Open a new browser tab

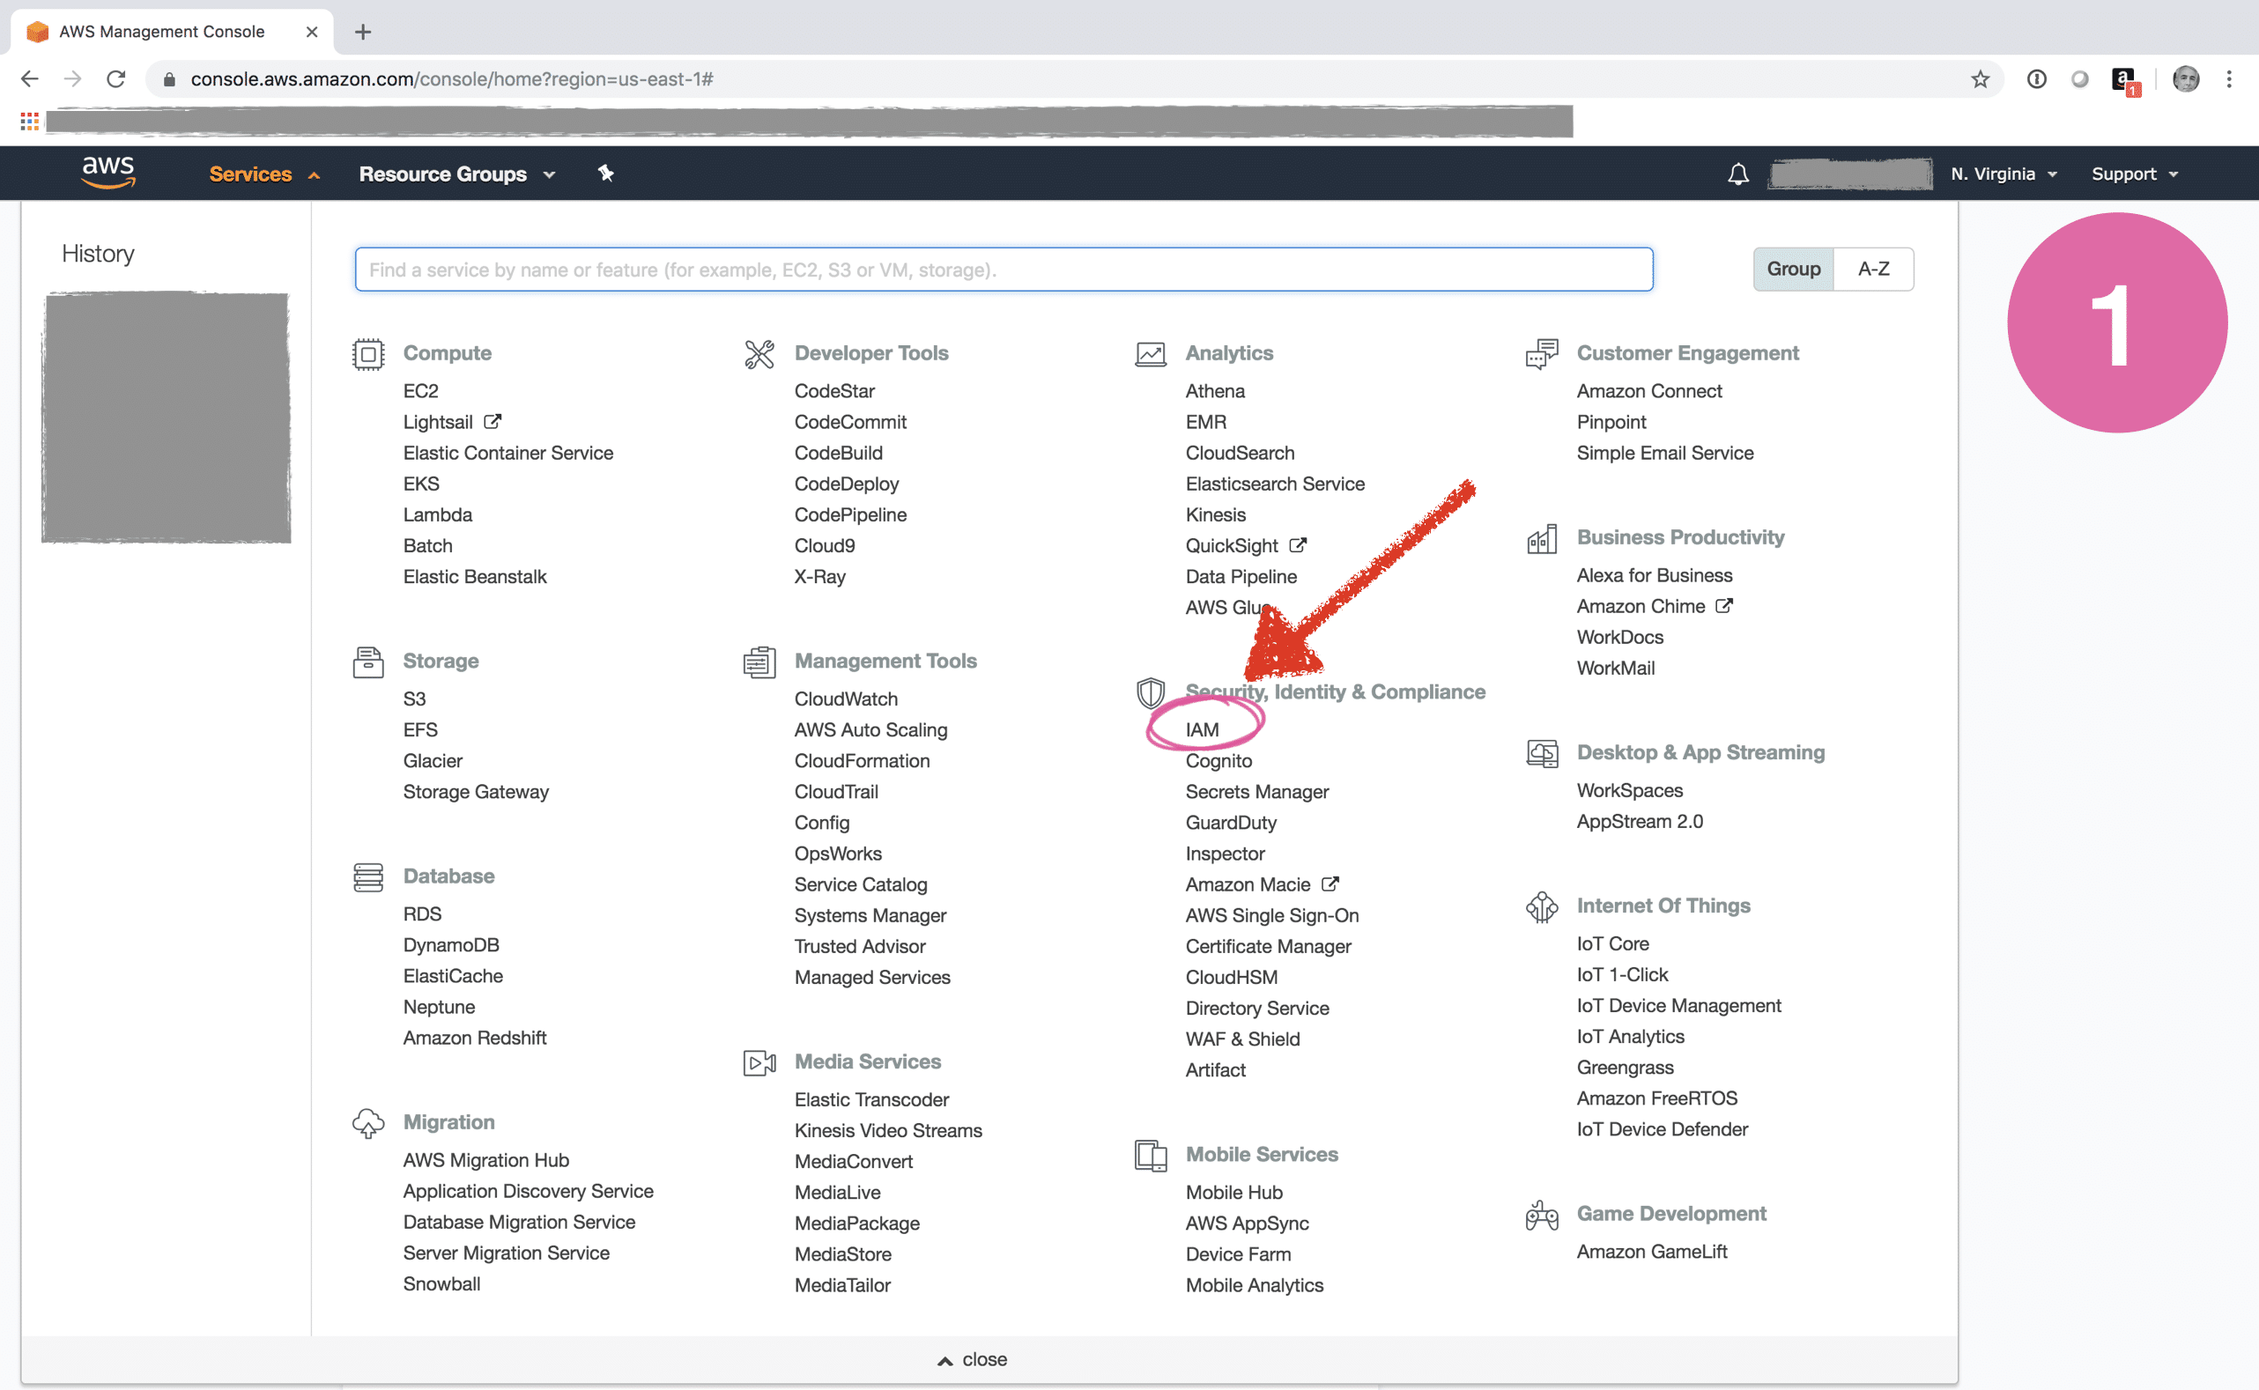coord(363,33)
